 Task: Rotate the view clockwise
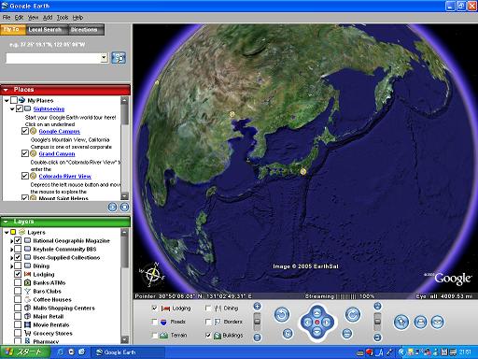tap(353, 314)
